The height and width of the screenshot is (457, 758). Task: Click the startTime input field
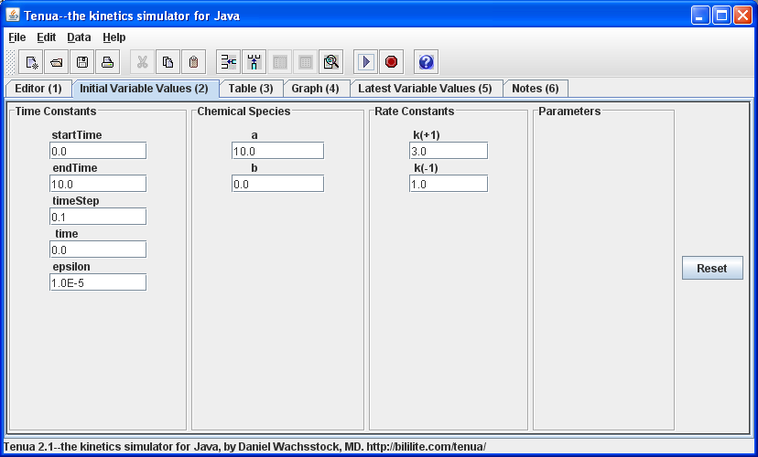98,151
